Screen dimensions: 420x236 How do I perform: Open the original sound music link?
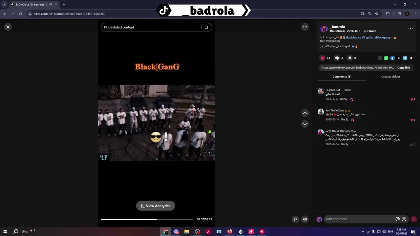(339, 46)
